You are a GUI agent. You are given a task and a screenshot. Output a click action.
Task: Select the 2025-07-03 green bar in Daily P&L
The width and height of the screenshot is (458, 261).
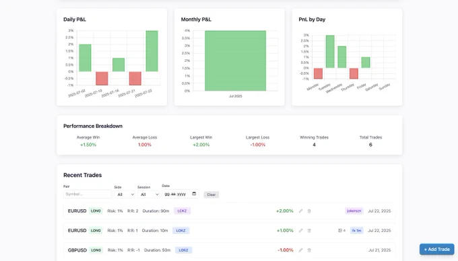coord(85,58)
